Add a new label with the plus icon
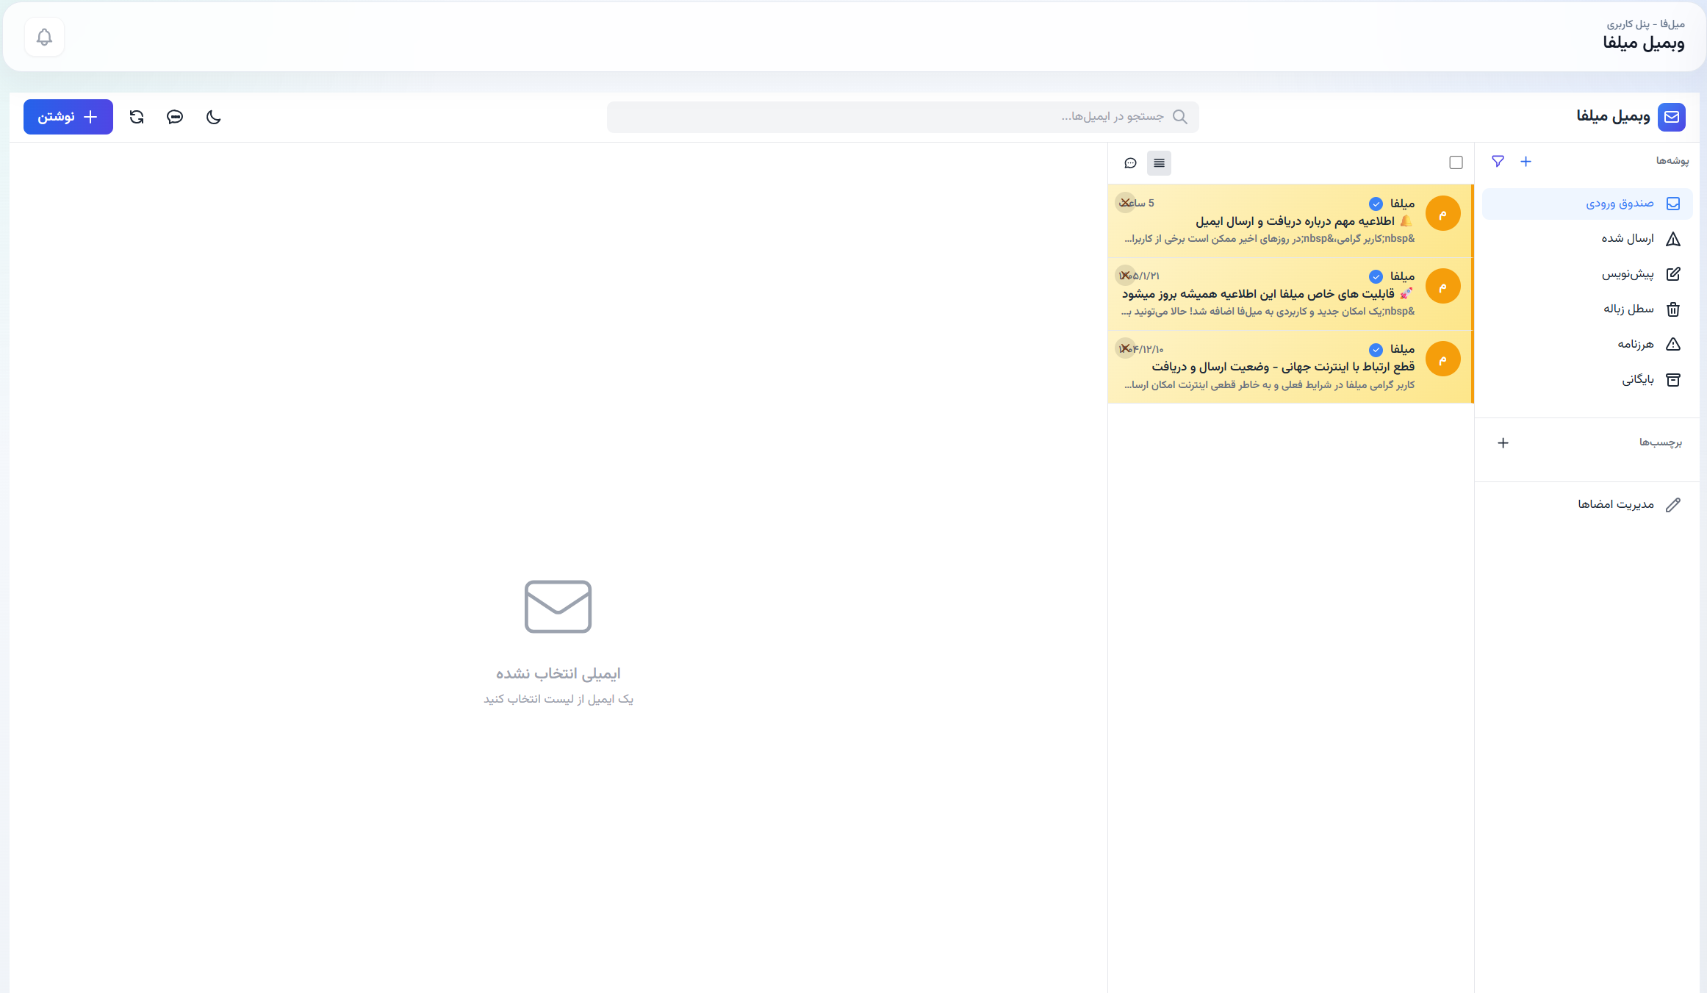This screenshot has height=993, width=1707. [1503, 442]
